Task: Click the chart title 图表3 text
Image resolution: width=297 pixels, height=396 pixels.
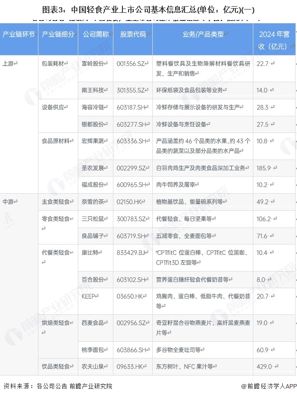Action: pyautogui.click(x=148, y=9)
